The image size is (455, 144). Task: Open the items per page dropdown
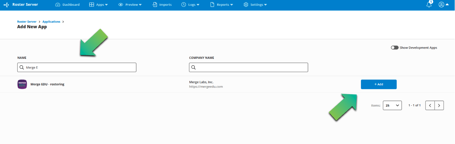click(392, 105)
